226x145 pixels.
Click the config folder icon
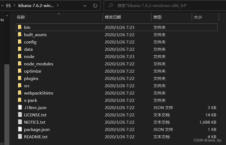[20, 42]
